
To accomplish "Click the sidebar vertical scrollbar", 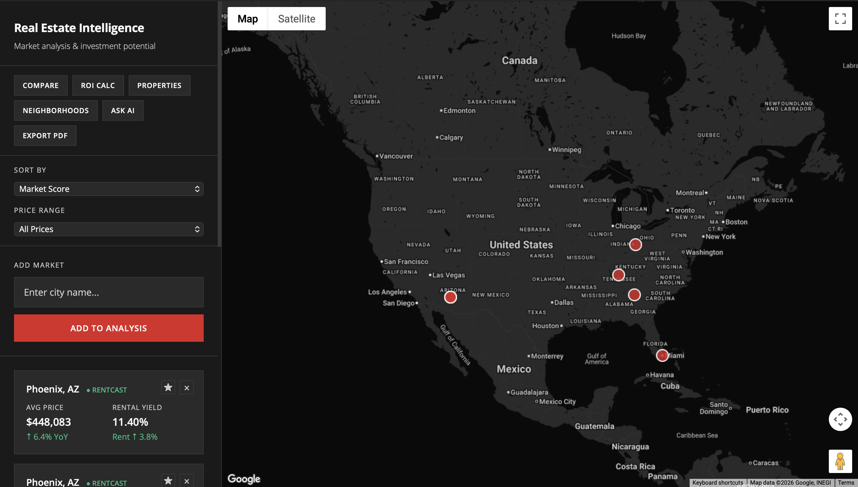I will (x=219, y=124).
